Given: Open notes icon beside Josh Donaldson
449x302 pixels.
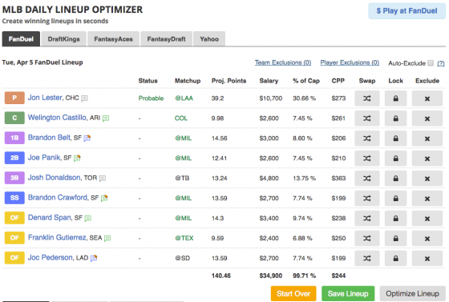Looking at the screenshot, I should 103,179.
